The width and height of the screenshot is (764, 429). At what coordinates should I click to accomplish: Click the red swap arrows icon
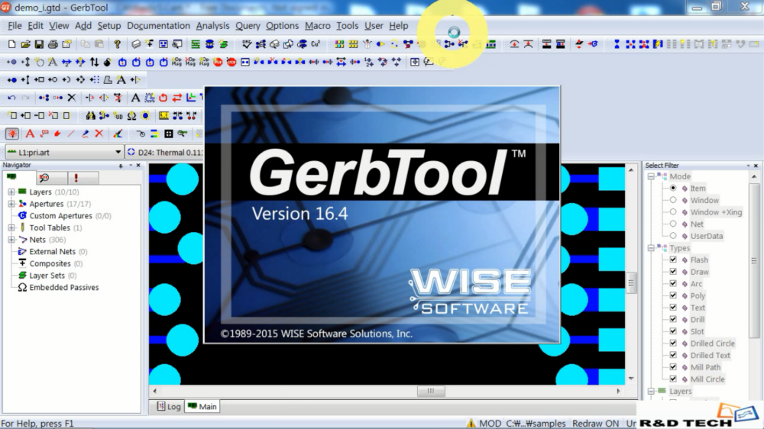pos(177,98)
